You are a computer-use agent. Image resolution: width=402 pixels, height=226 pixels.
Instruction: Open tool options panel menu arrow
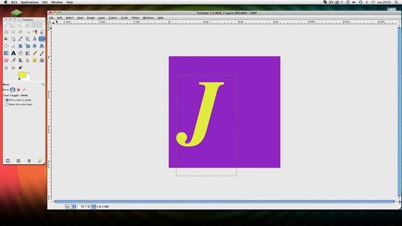click(43, 84)
